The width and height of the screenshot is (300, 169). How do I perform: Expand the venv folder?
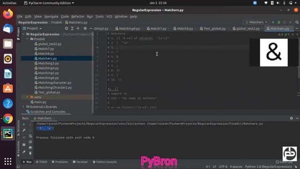28,97
